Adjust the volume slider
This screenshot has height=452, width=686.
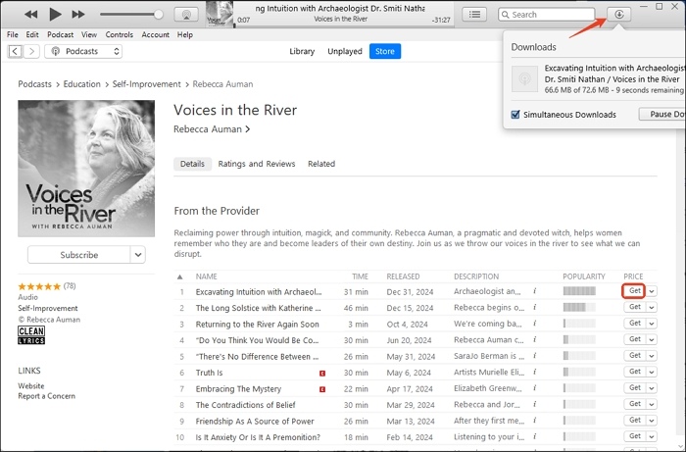click(131, 15)
